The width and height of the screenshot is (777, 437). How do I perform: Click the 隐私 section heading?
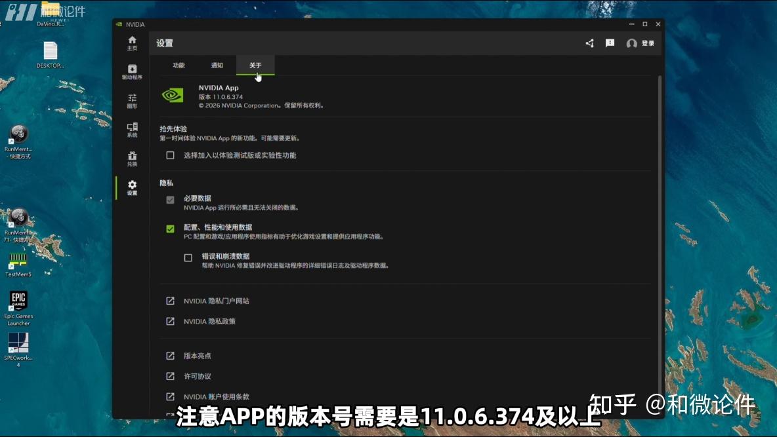click(x=166, y=183)
